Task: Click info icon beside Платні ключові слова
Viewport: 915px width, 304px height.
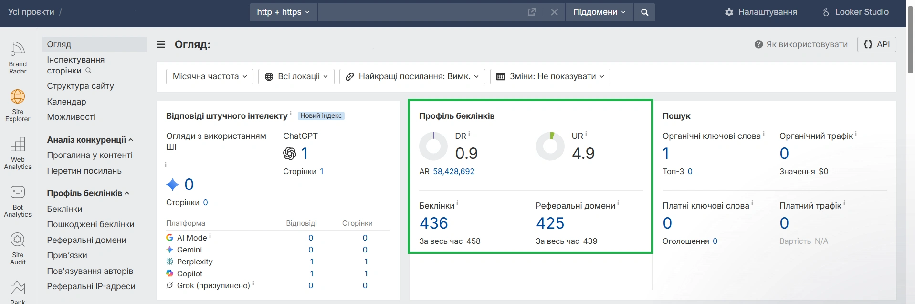Action: (752, 203)
